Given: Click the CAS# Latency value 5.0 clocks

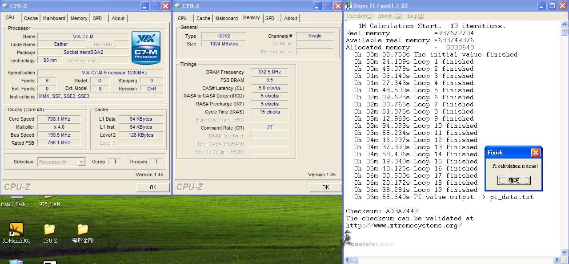Looking at the screenshot, I should click(269, 88).
